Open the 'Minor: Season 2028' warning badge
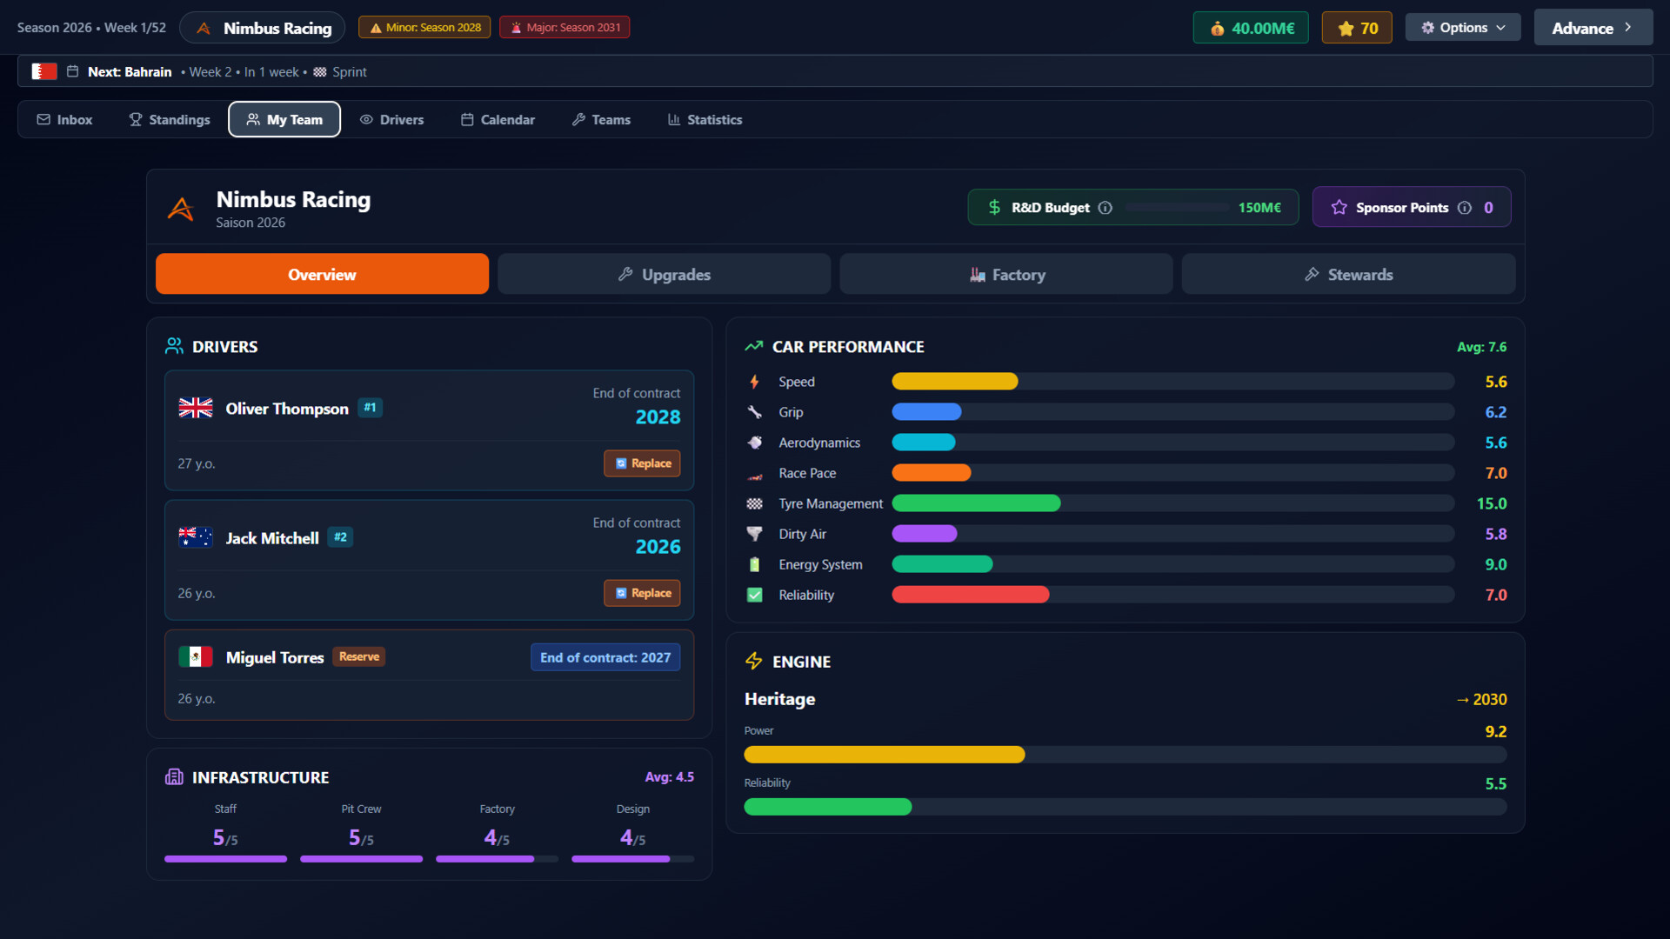The height and width of the screenshot is (939, 1670). click(x=424, y=27)
